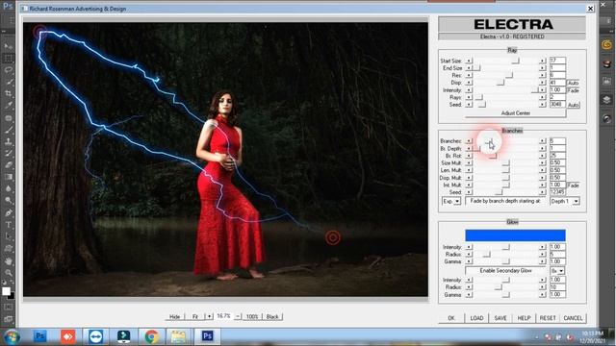The height and width of the screenshot is (346, 616).
Task: Select the Clone Stamp tool
Action: click(9, 141)
